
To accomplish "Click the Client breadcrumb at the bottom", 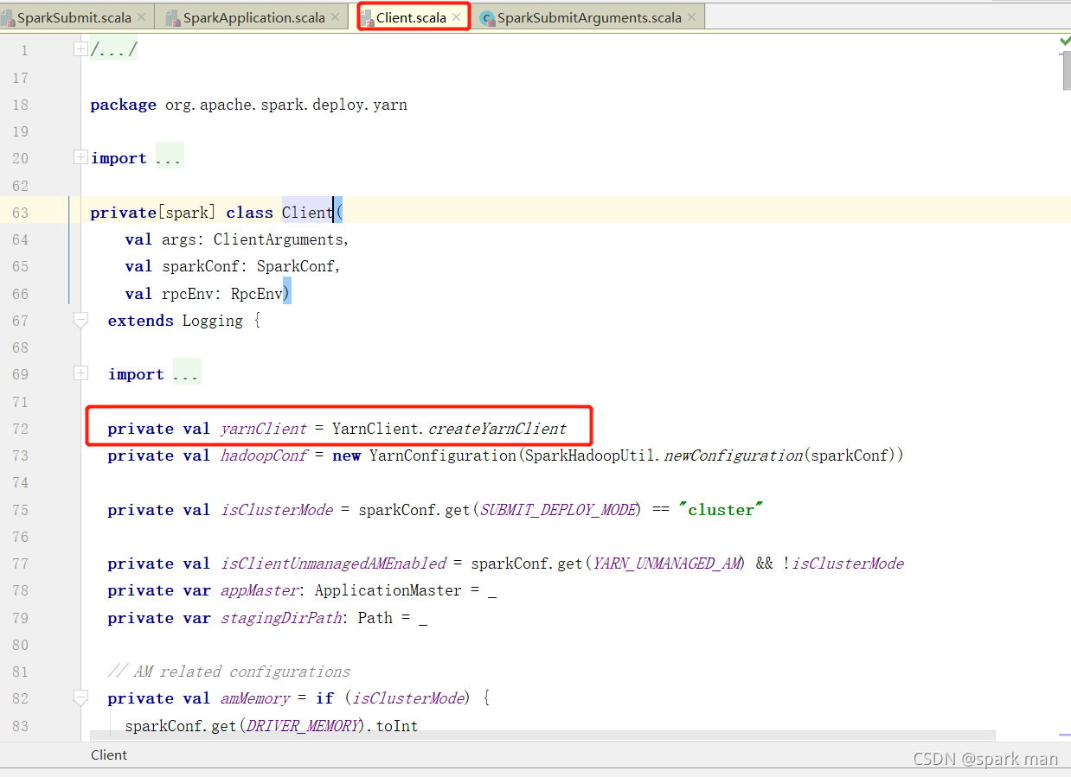I will 109,755.
